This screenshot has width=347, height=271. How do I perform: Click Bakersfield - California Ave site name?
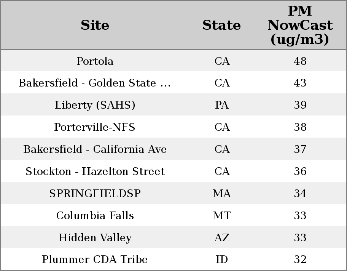tap(95, 149)
